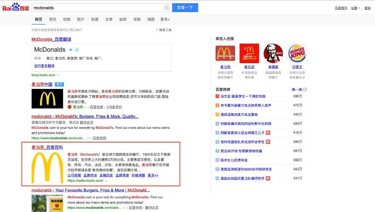
Task: Click the refresh icon next to 换一换
Action: (x=305, y=89)
